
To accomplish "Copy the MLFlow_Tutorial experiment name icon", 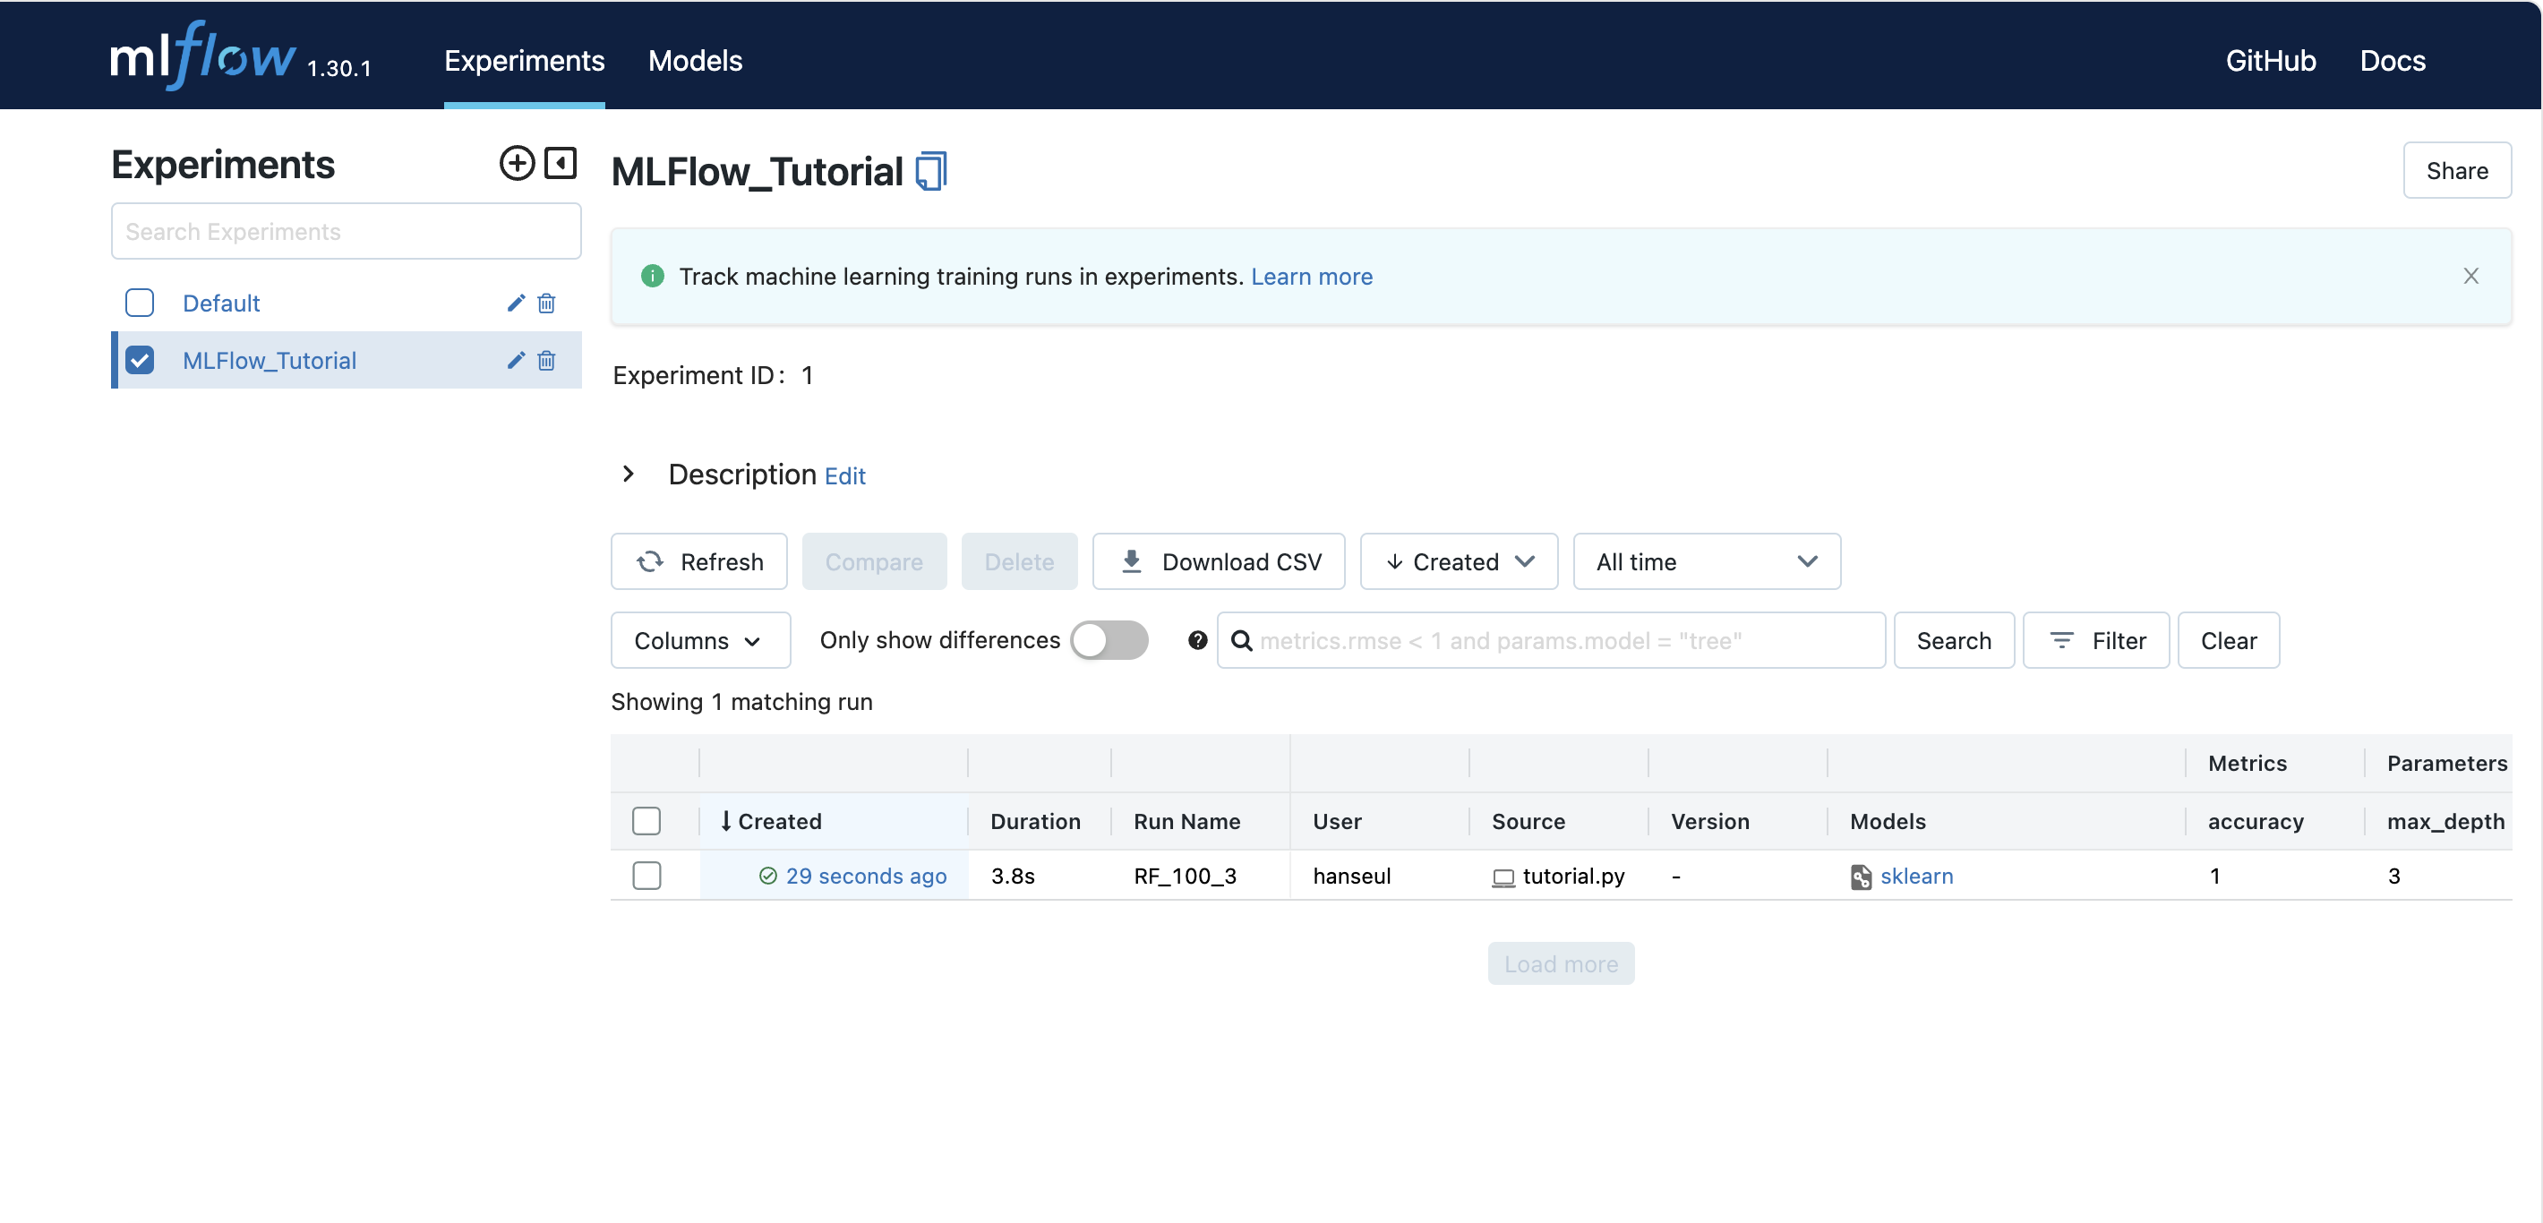I will pos(931,172).
